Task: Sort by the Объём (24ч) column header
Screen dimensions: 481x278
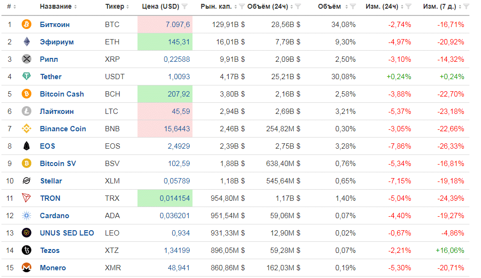Action: tap(270, 7)
